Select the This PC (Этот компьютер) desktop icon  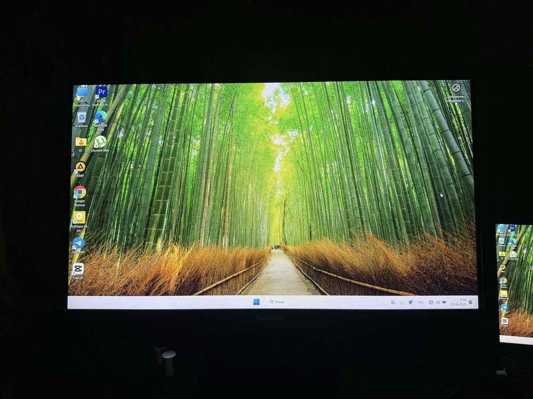82,96
